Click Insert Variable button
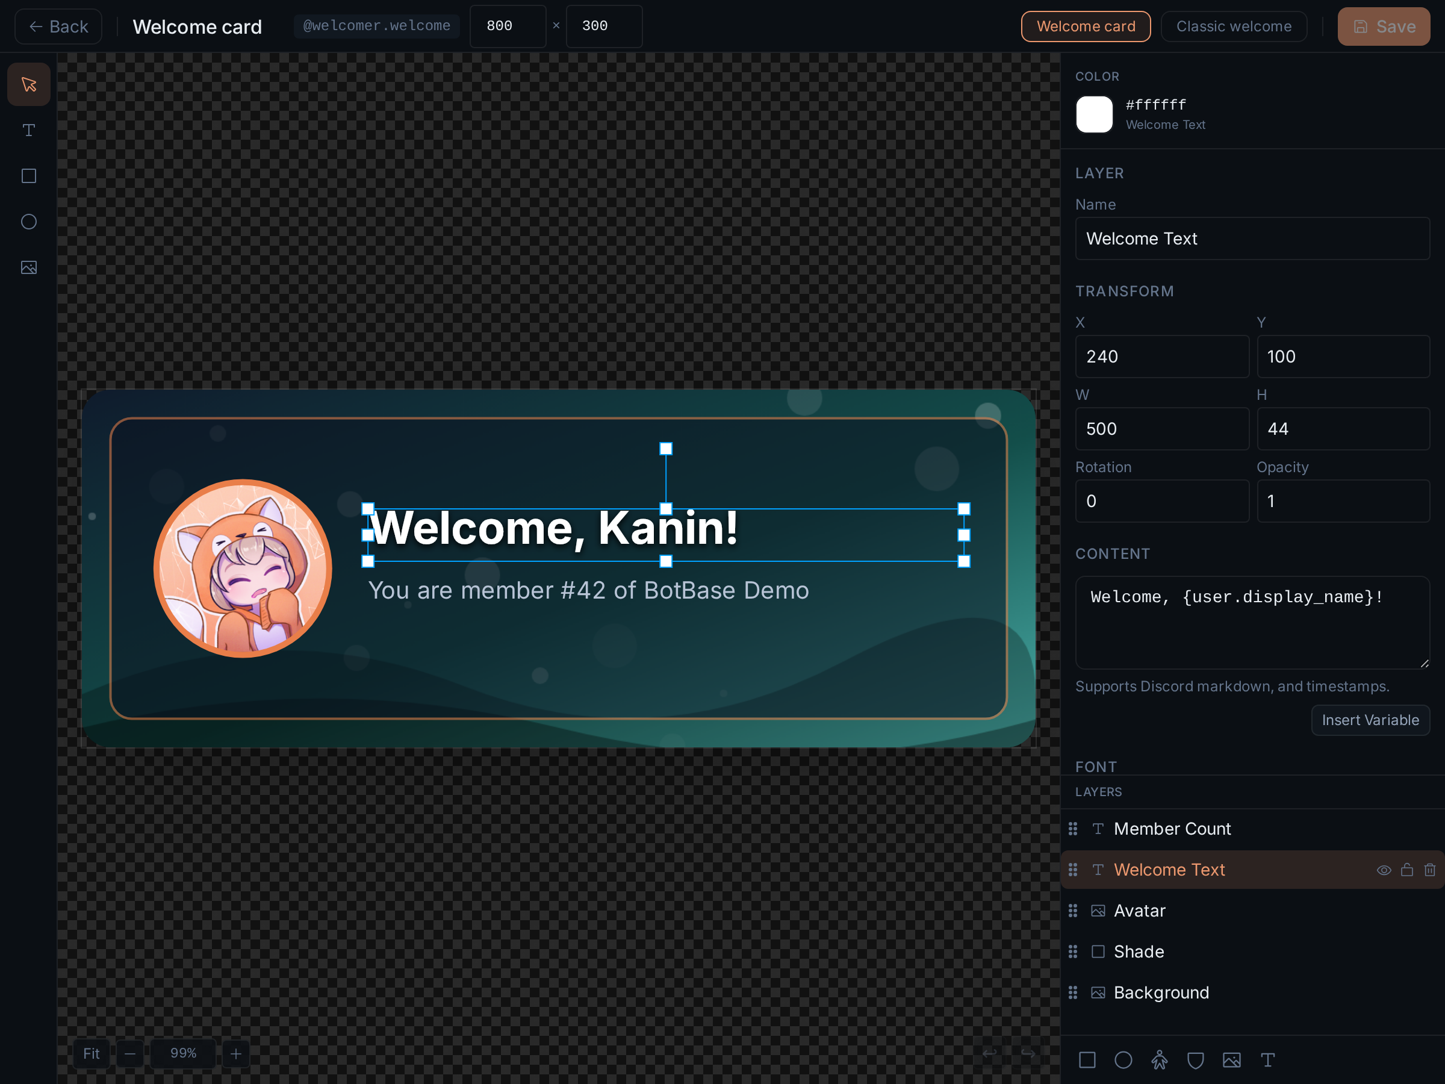The image size is (1445, 1084). pos(1370,720)
